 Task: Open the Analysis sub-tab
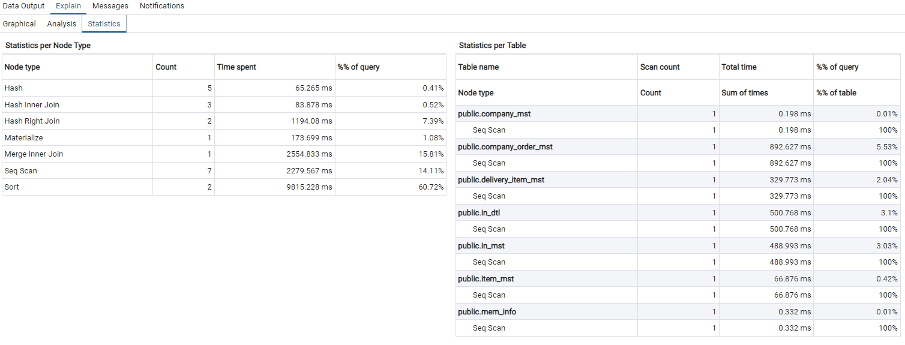62,24
